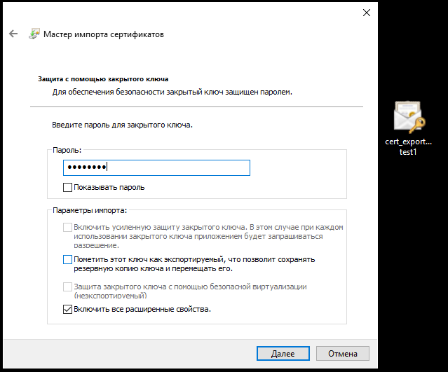Image resolution: width=448 pixels, height=372 pixels.
Task: Close the certificate import wizard window
Action: pos(366,12)
